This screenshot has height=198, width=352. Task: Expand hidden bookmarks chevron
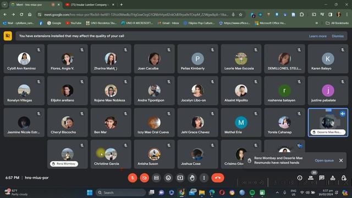tap(317, 23)
